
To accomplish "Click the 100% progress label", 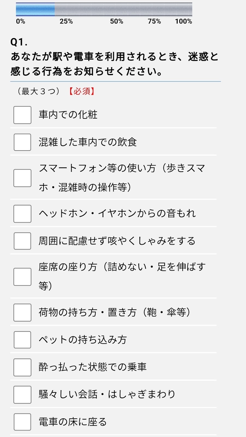I will coord(183,22).
